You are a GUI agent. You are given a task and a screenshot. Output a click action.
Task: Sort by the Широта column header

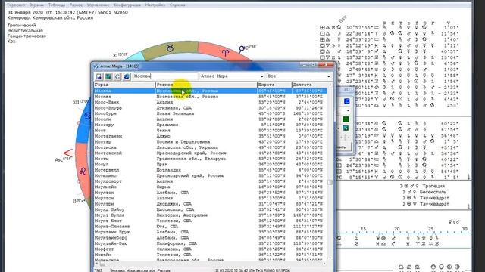tap(274, 85)
